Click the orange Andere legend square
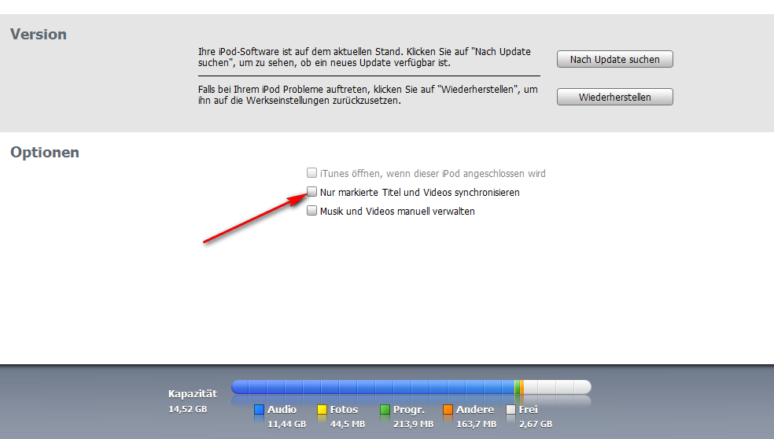The height and width of the screenshot is (439, 774). [x=448, y=409]
